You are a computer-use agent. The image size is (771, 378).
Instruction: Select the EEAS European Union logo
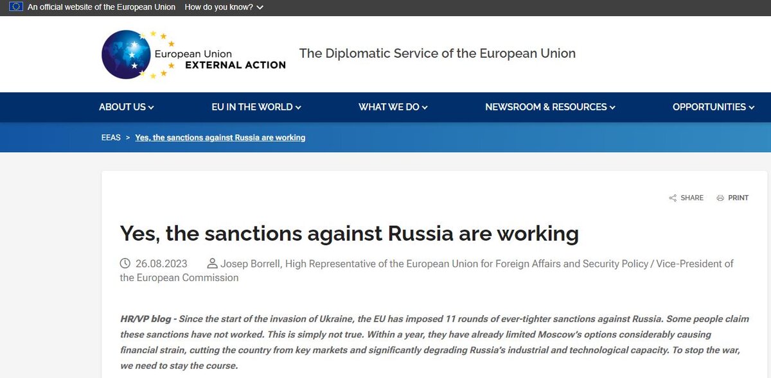pos(193,54)
